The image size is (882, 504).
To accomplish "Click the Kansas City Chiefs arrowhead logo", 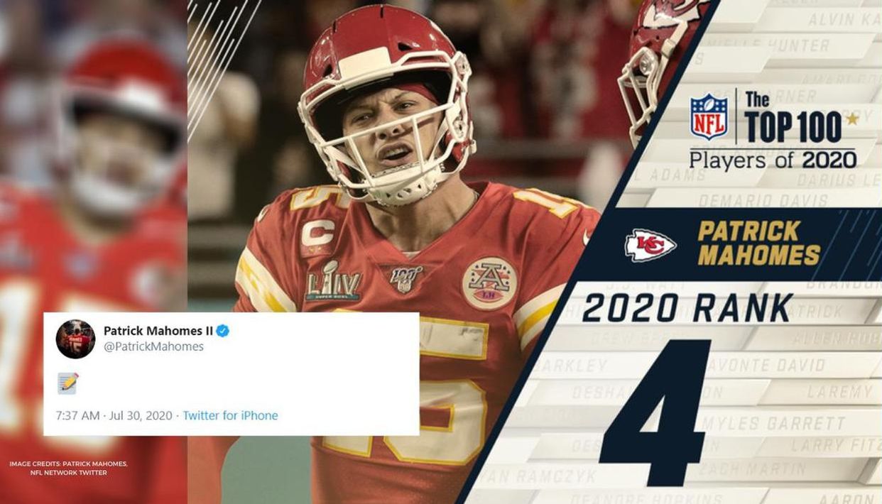I will pos(650,245).
